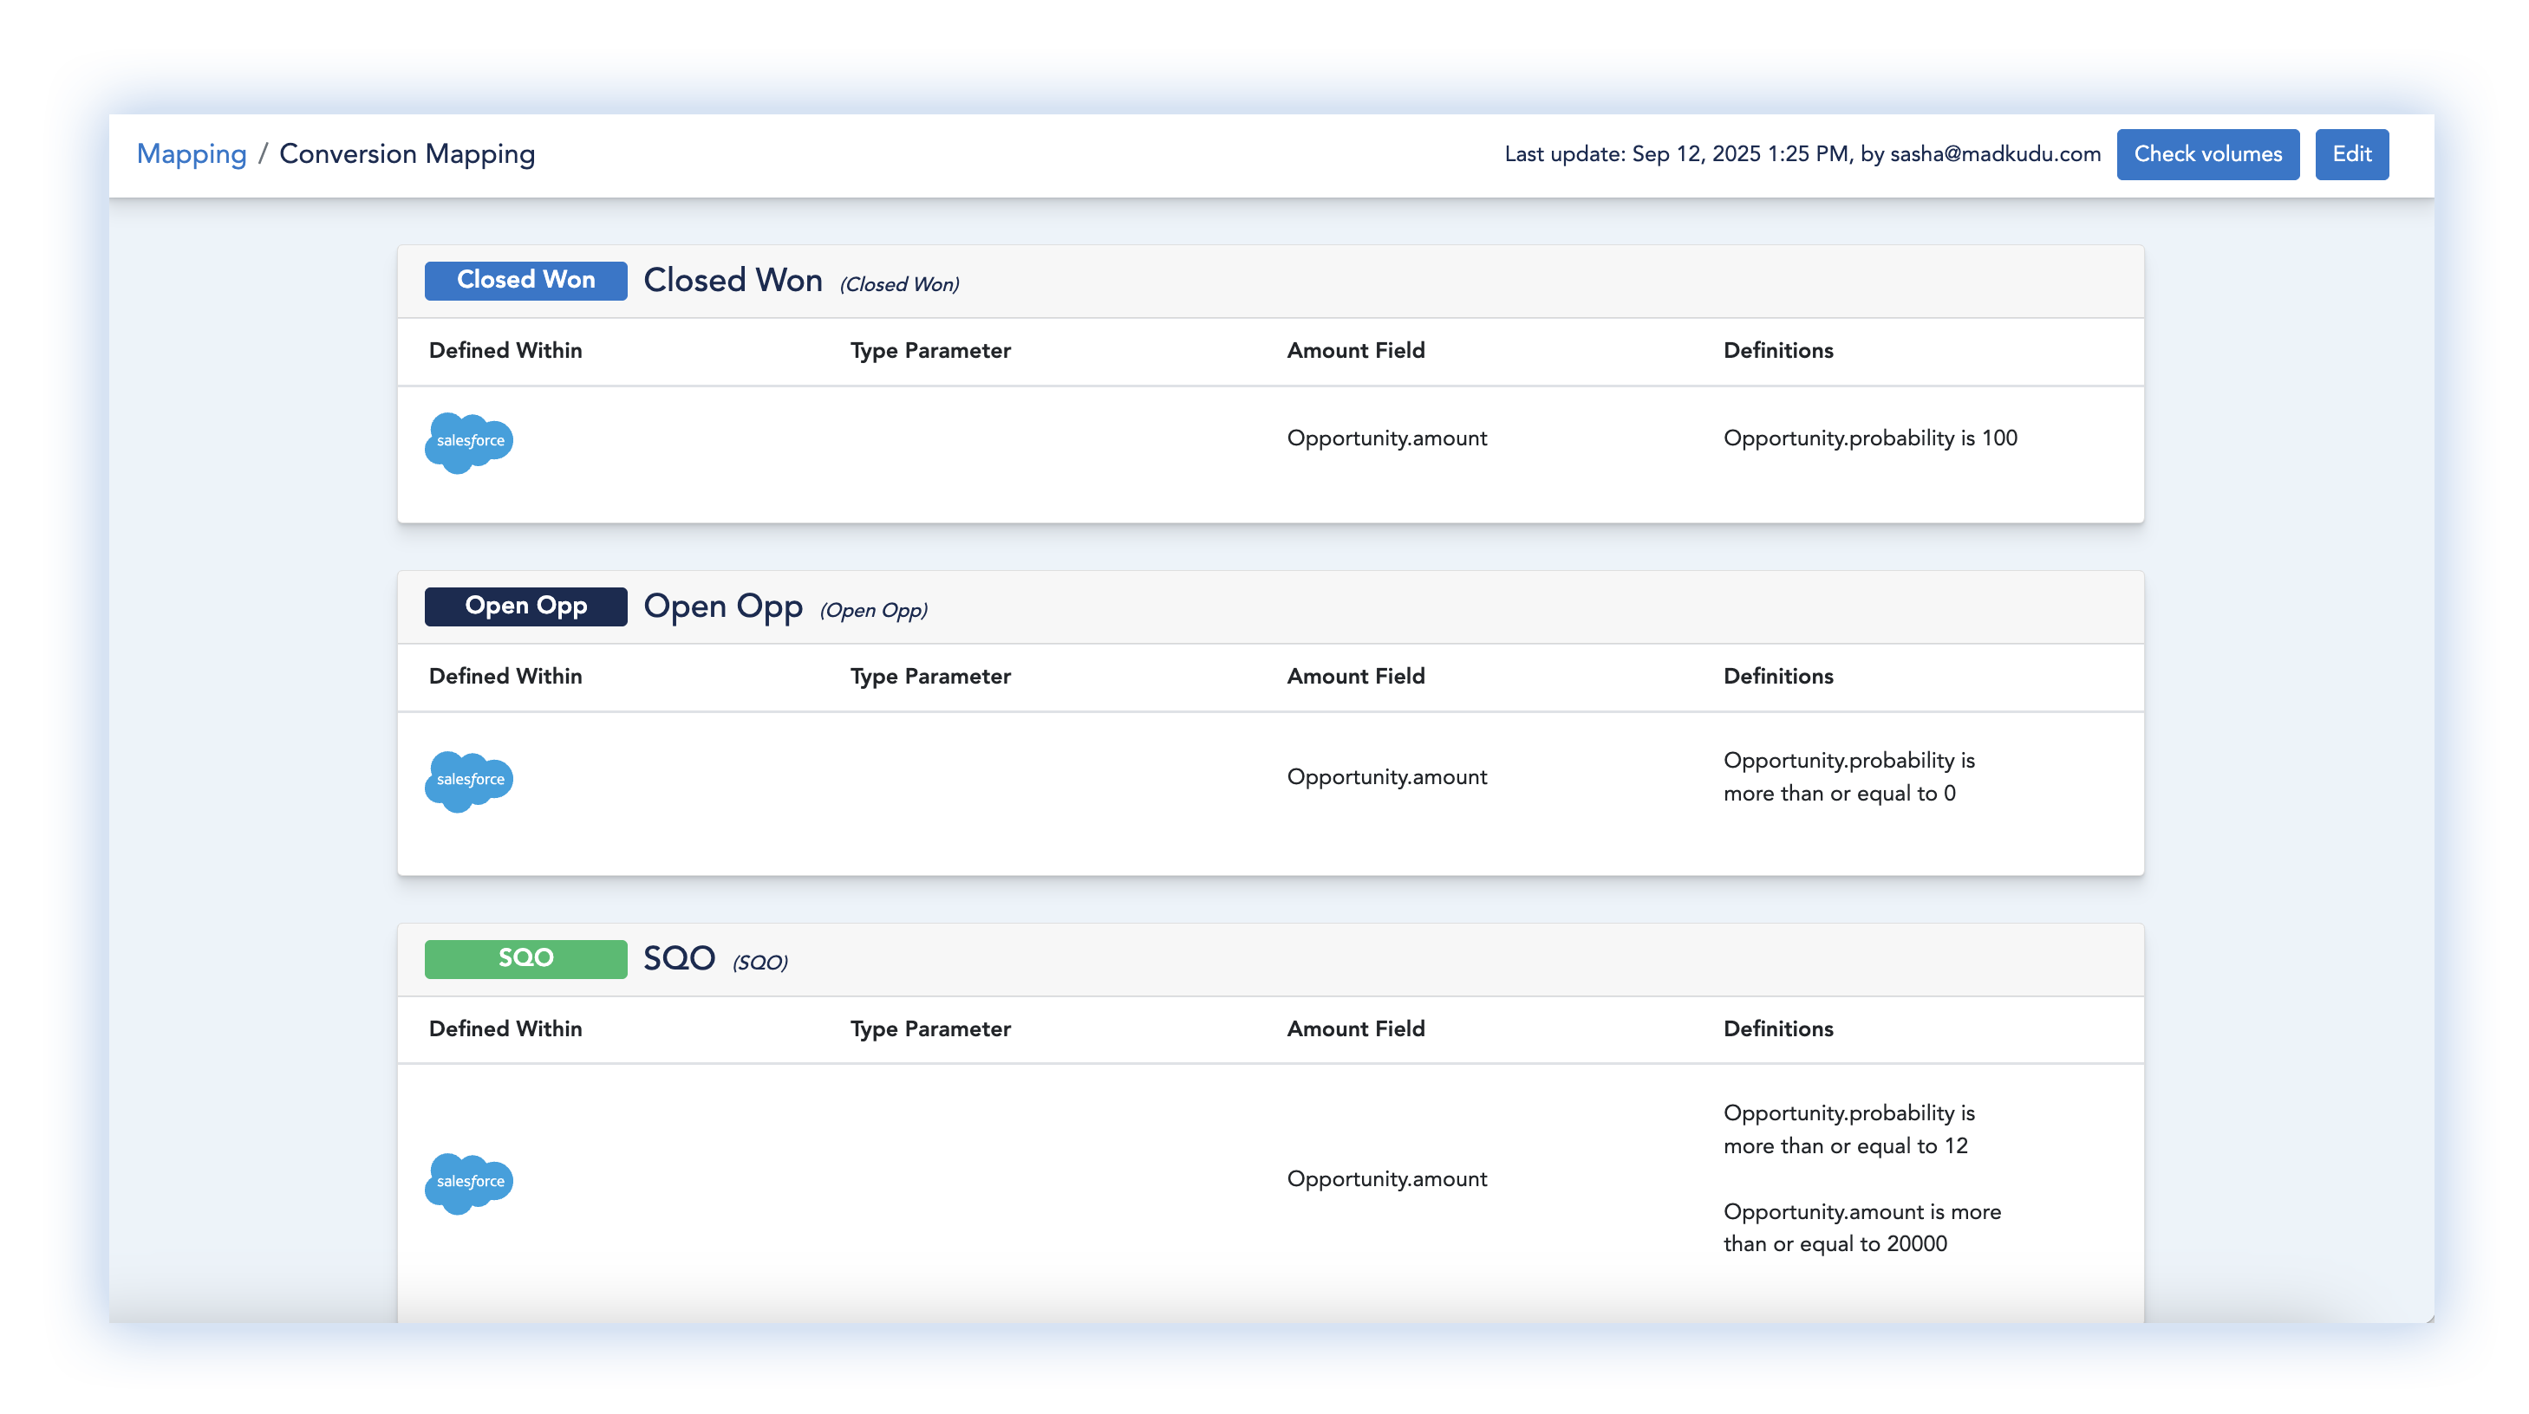Open the Mapping breadcrumb link

(x=192, y=154)
